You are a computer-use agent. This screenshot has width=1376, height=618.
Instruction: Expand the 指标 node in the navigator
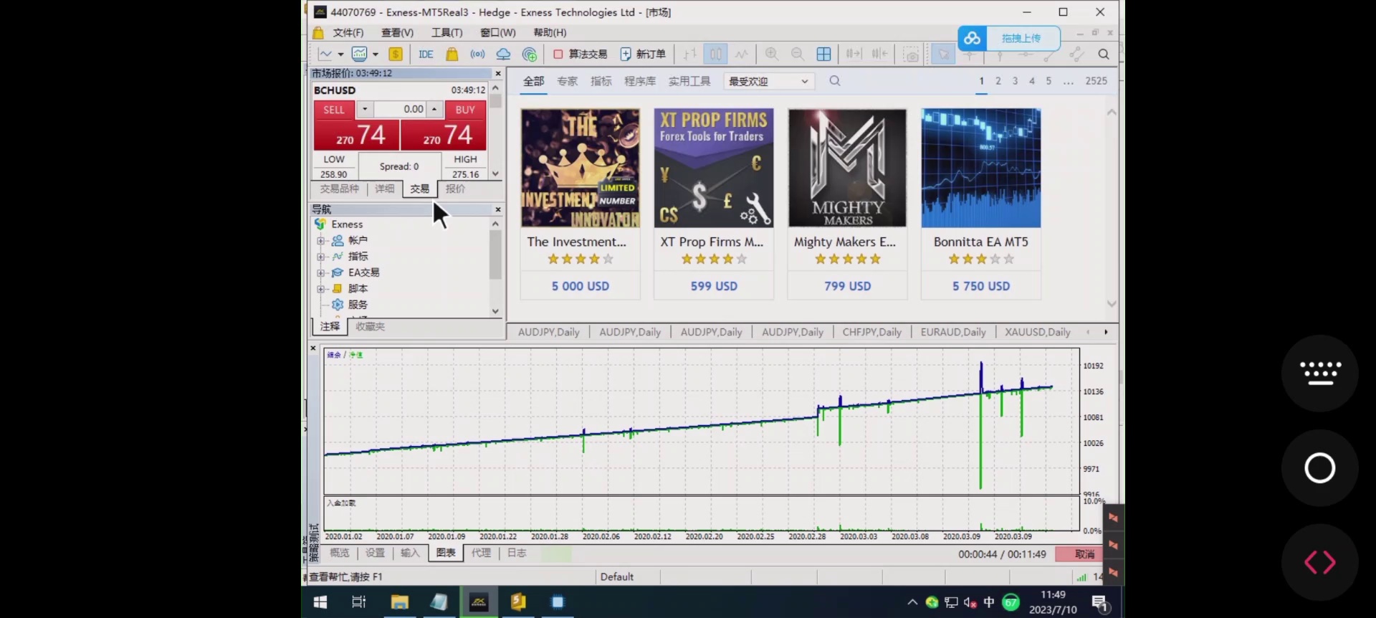pyautogui.click(x=320, y=257)
